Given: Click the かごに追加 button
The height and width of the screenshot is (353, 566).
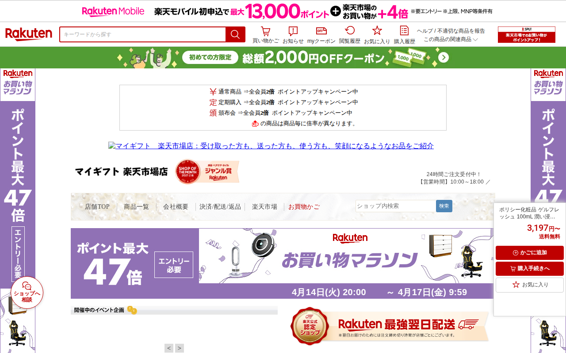Looking at the screenshot, I should pyautogui.click(x=529, y=253).
